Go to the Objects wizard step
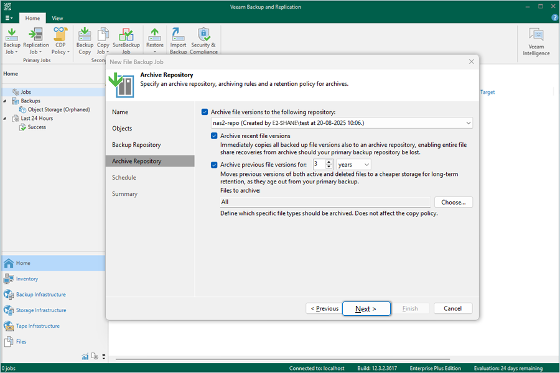Screen dimensions: 560x373 (122, 129)
